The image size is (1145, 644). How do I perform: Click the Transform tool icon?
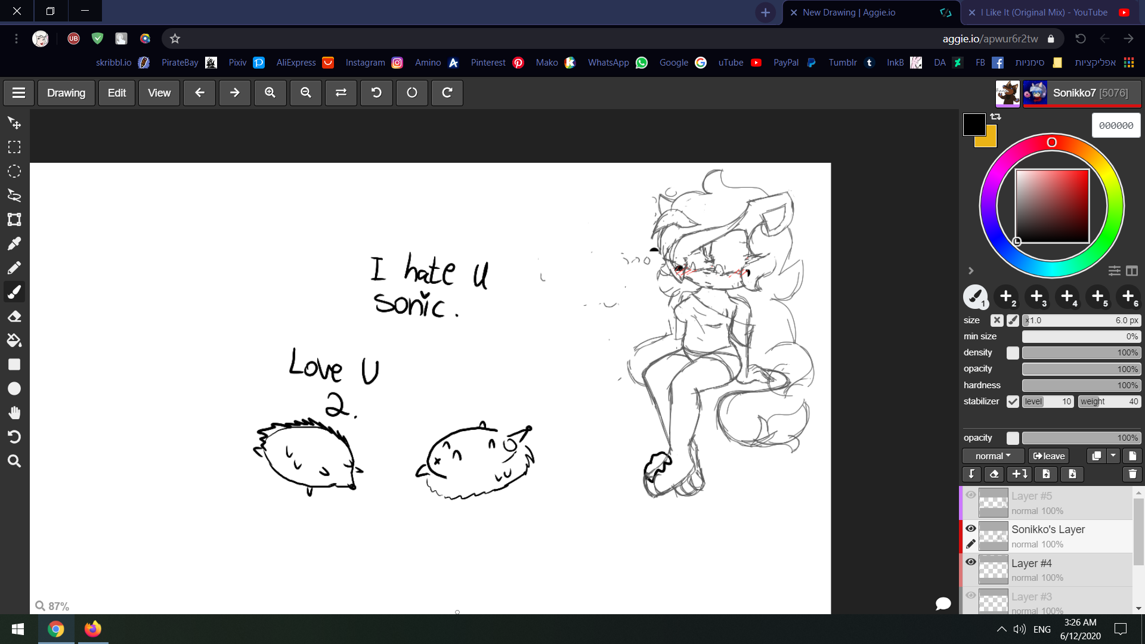point(14,219)
